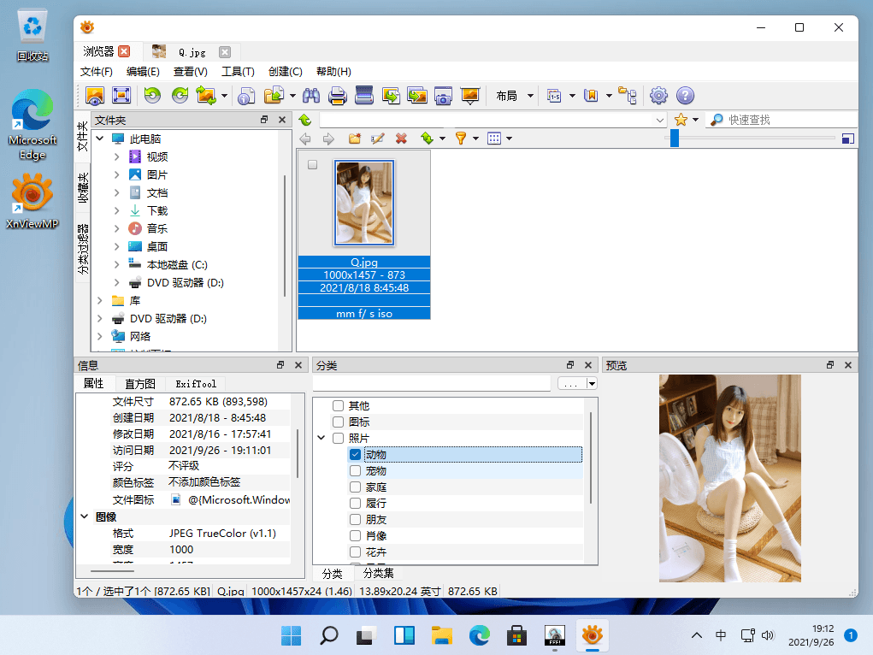Uncheck the 动物 category
The width and height of the screenshot is (873, 655).
coord(355,455)
